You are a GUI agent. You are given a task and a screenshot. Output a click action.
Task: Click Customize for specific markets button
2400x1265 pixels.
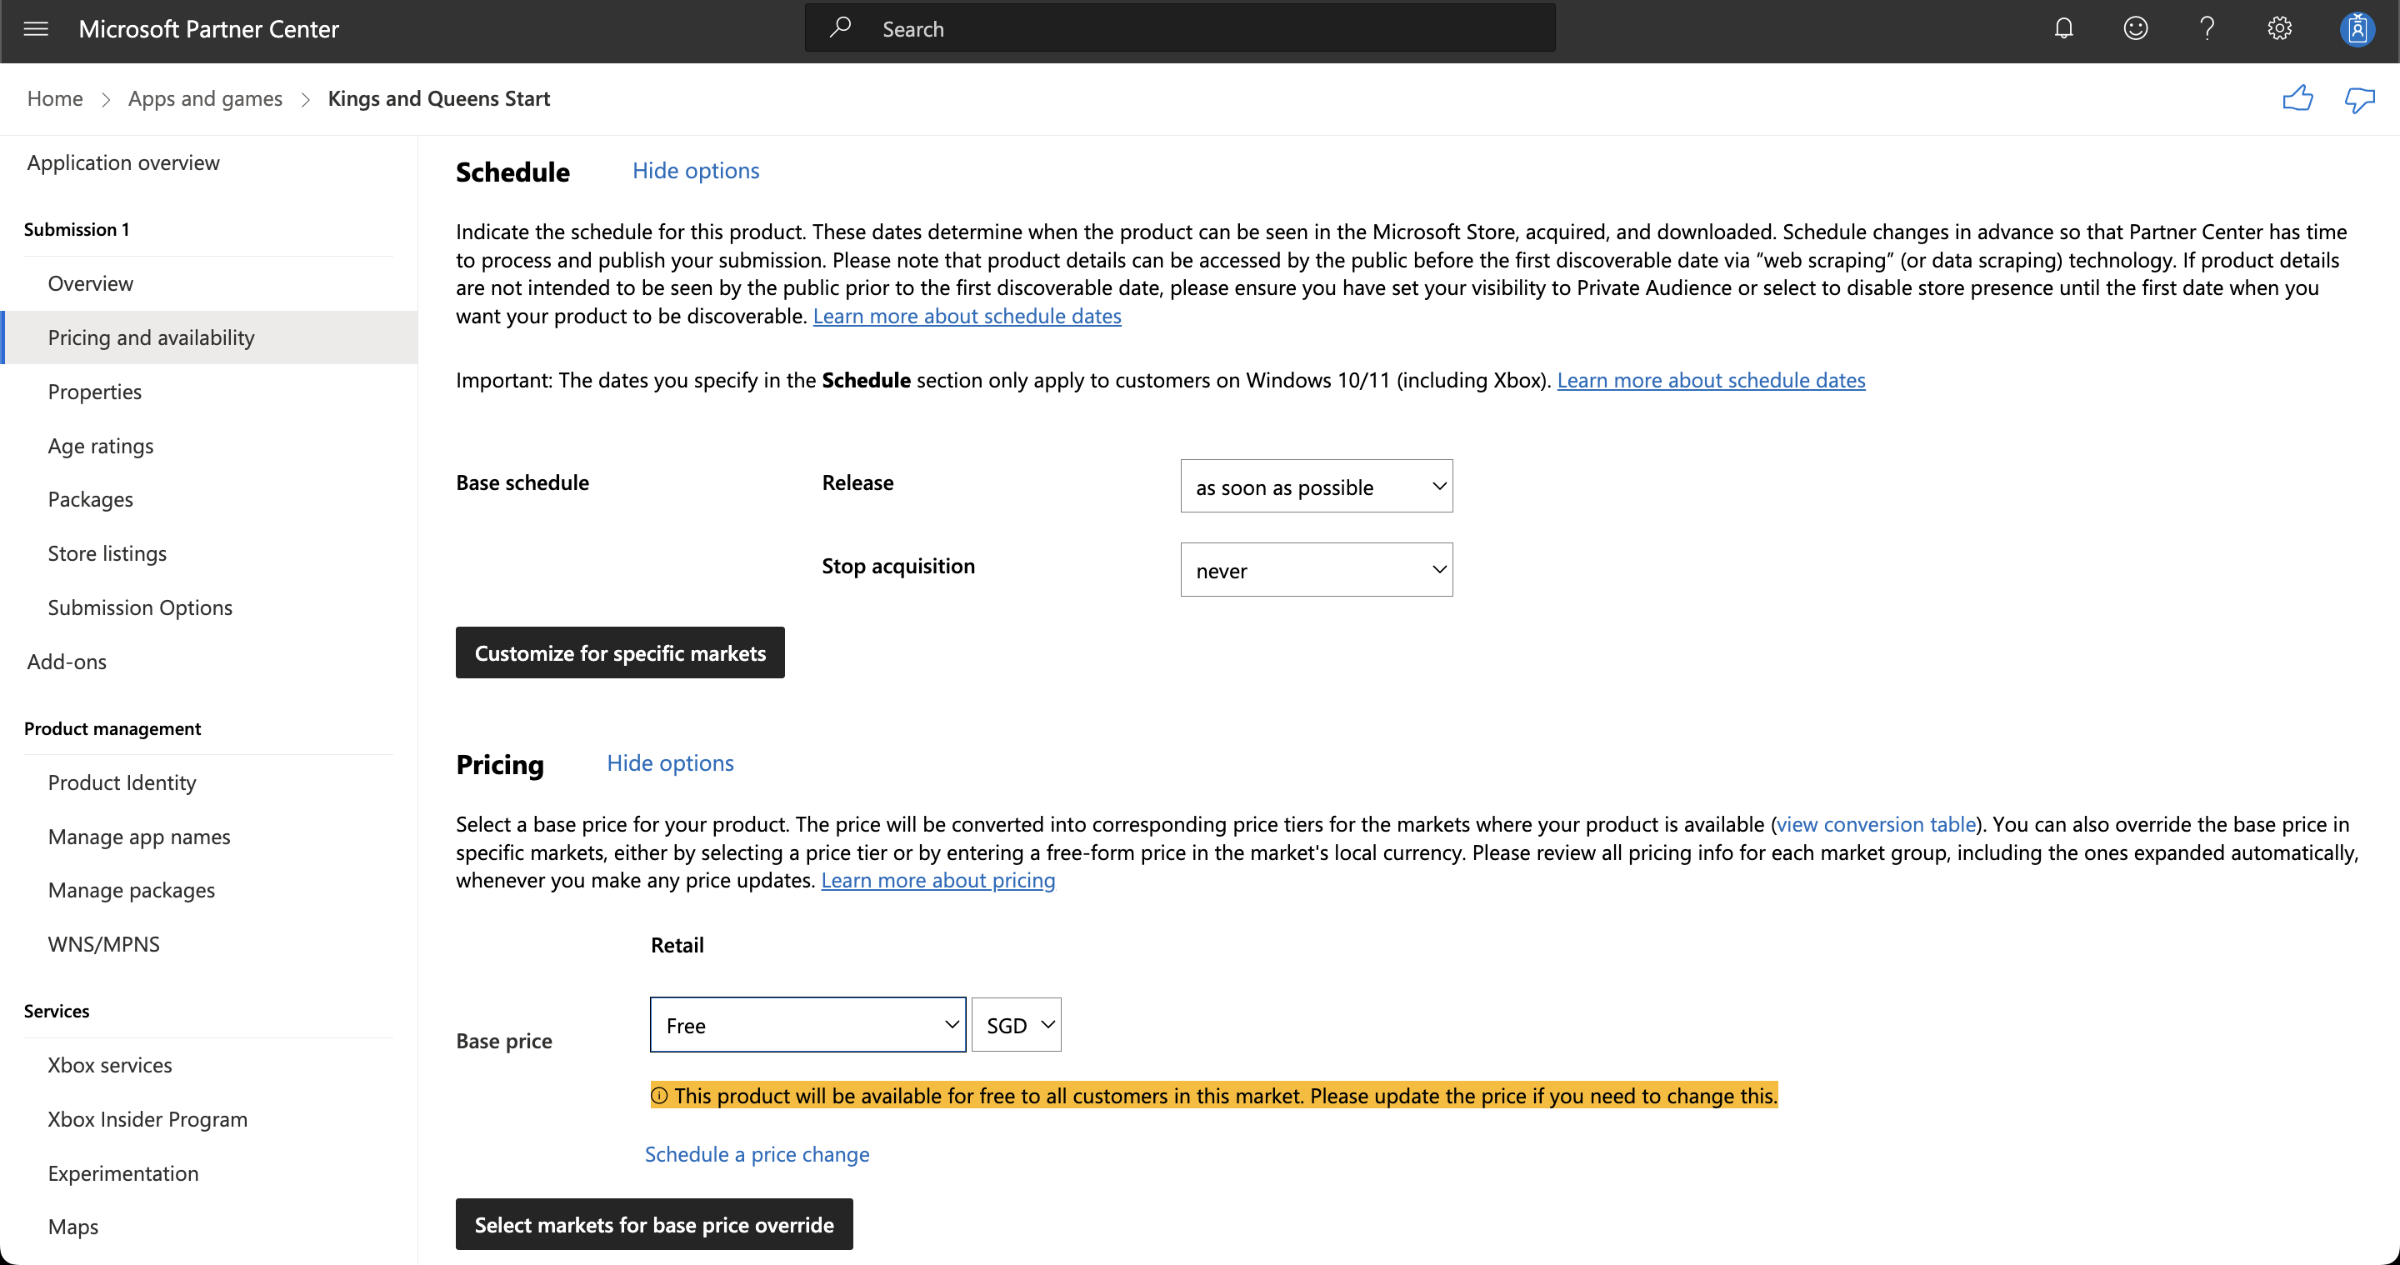point(619,653)
